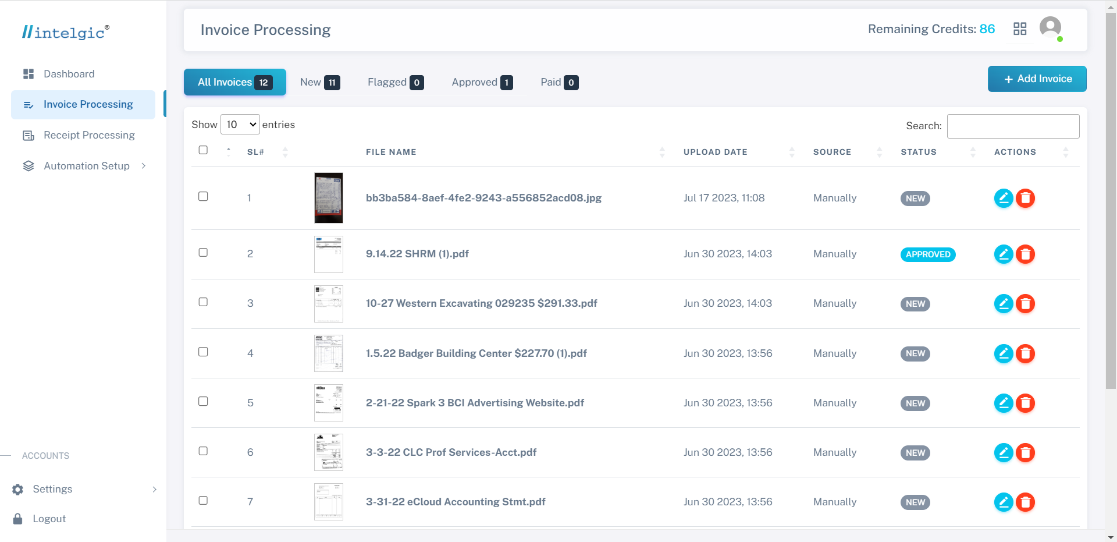Open the Show entries dropdown

pyautogui.click(x=240, y=124)
